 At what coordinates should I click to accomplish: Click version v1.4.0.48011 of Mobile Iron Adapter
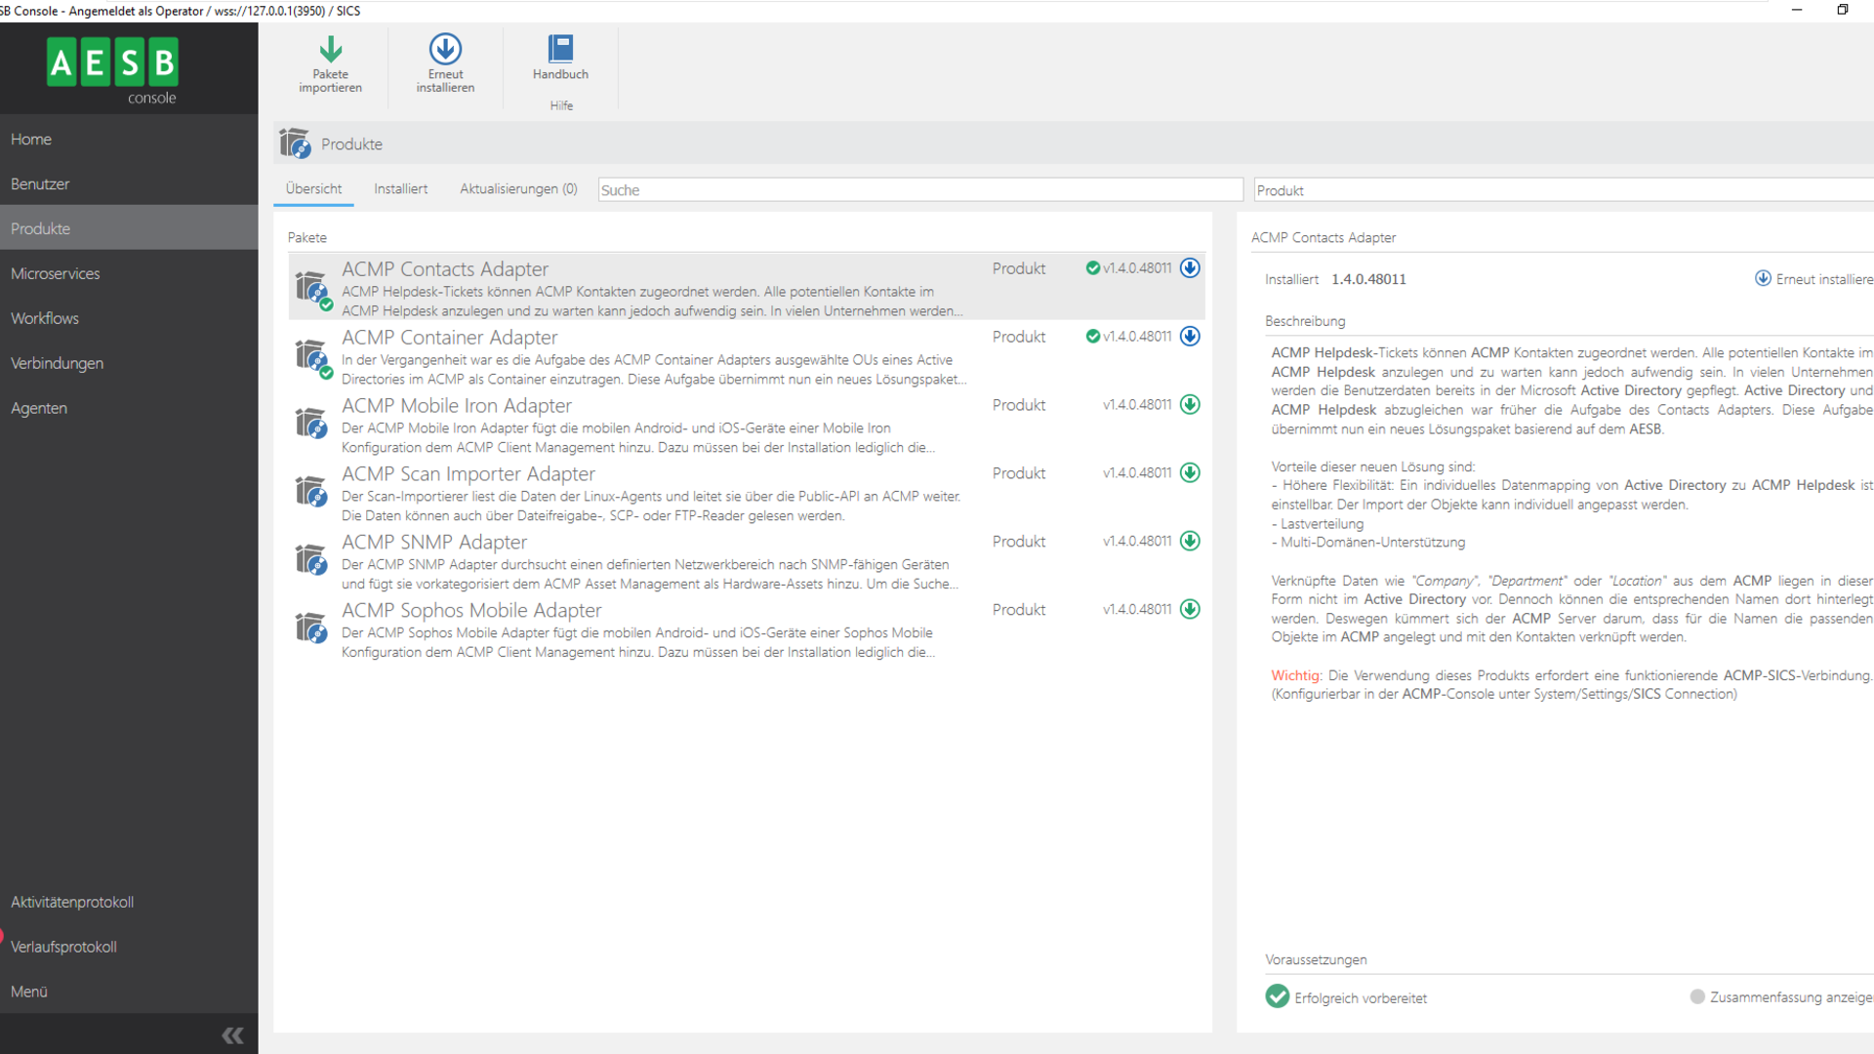(x=1137, y=405)
